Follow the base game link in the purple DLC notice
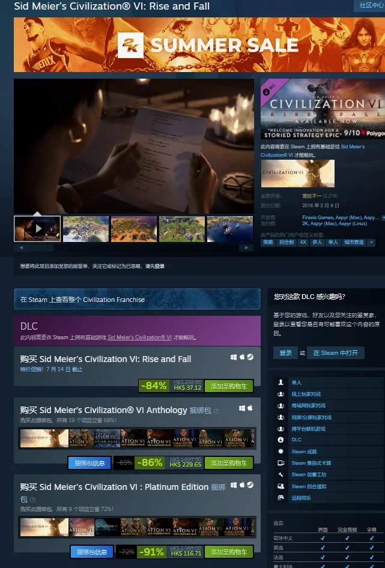This screenshot has height=568, width=385. pos(139,337)
